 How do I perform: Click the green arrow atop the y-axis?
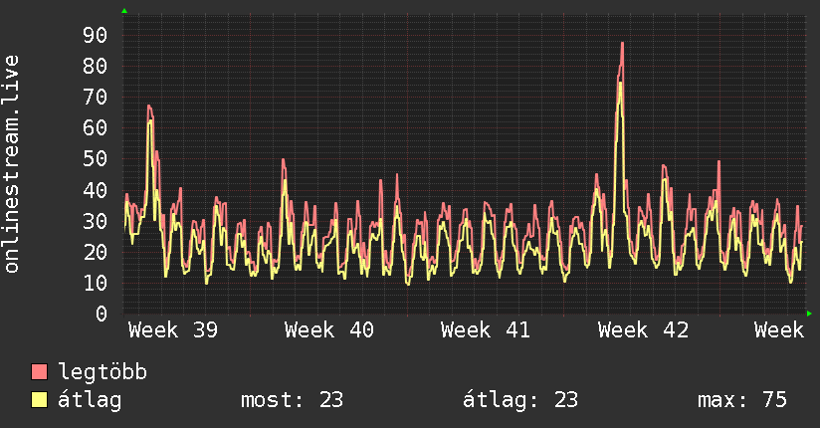click(x=124, y=11)
